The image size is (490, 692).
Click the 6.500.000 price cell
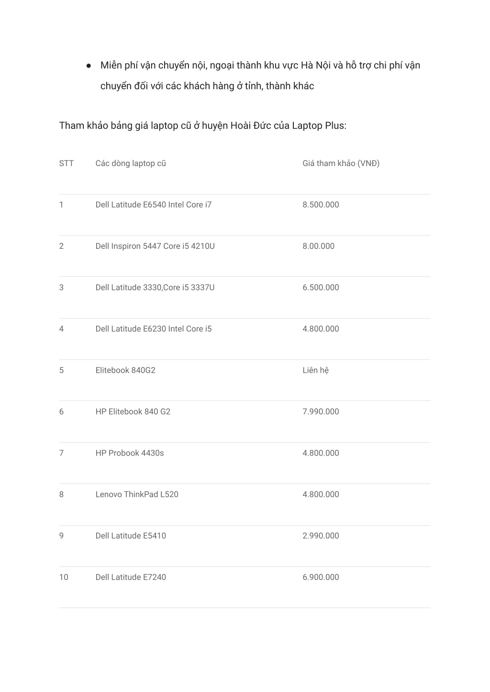321,288
